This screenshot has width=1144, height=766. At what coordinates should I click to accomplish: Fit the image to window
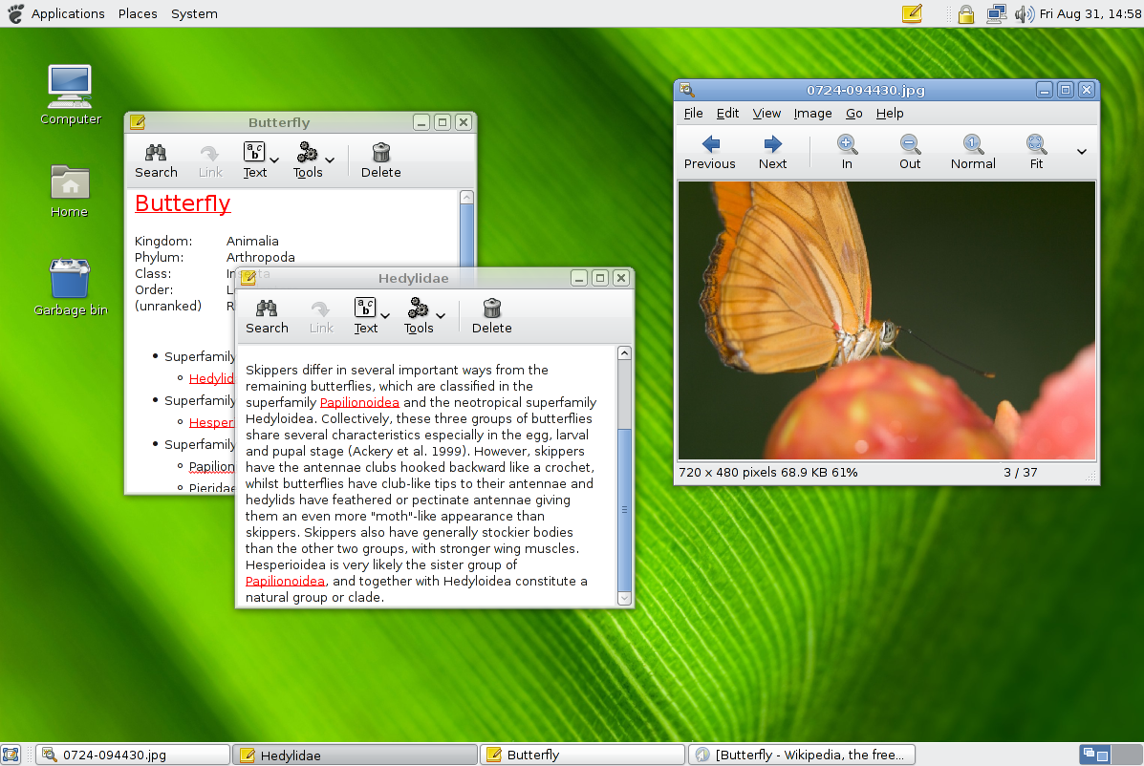pyautogui.click(x=1036, y=151)
